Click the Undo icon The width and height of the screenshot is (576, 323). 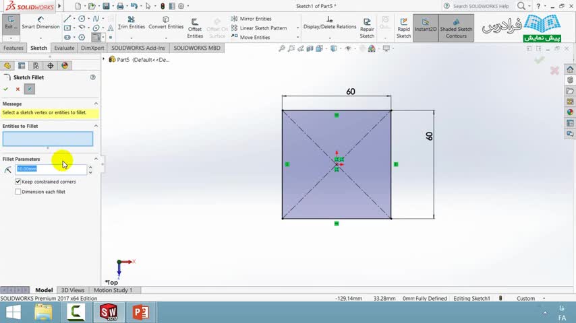pyautogui.click(x=134, y=6)
